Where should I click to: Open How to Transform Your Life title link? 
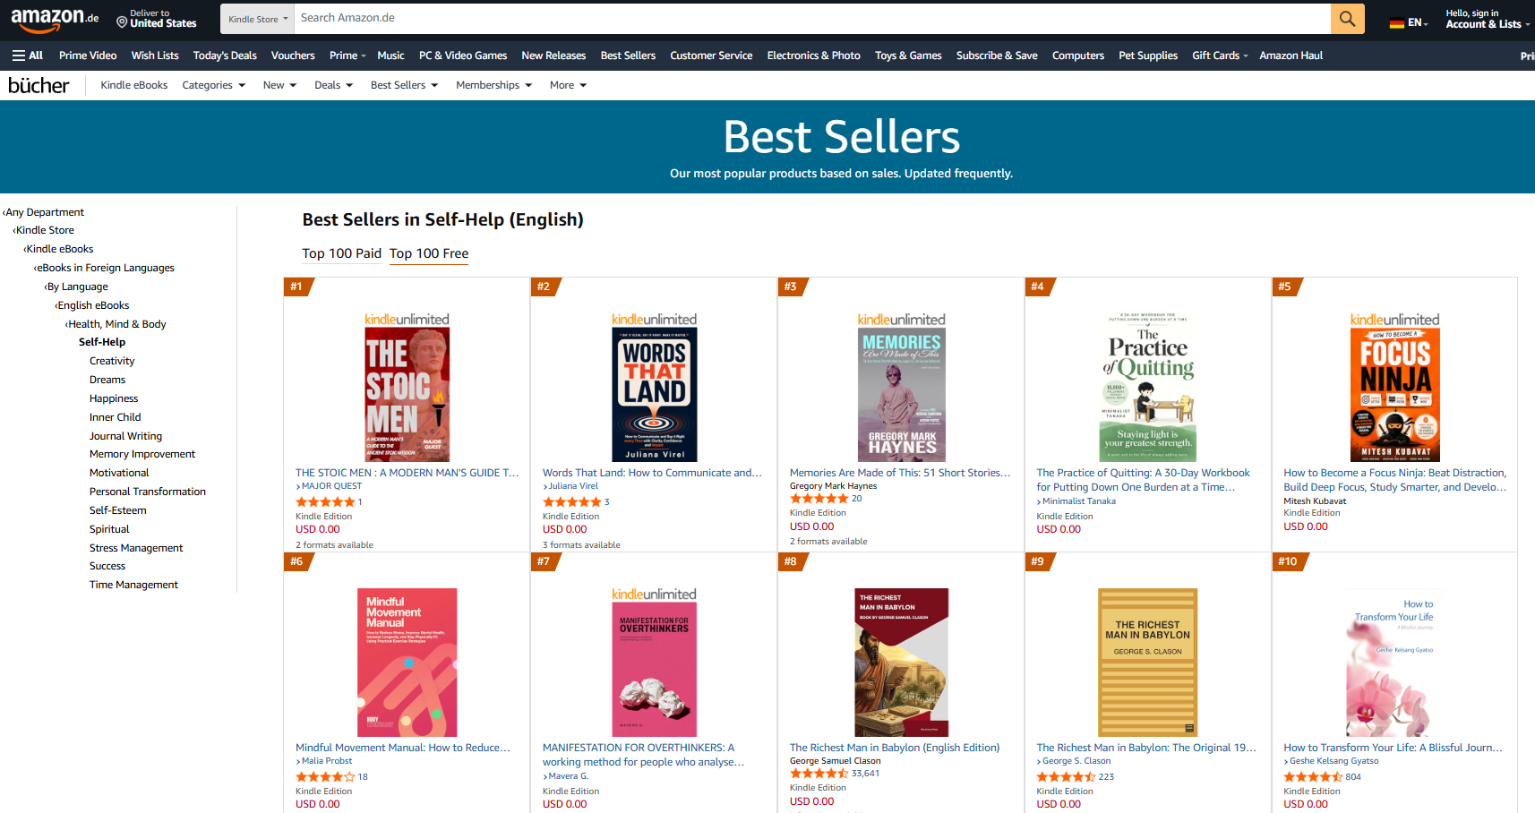[1394, 748]
